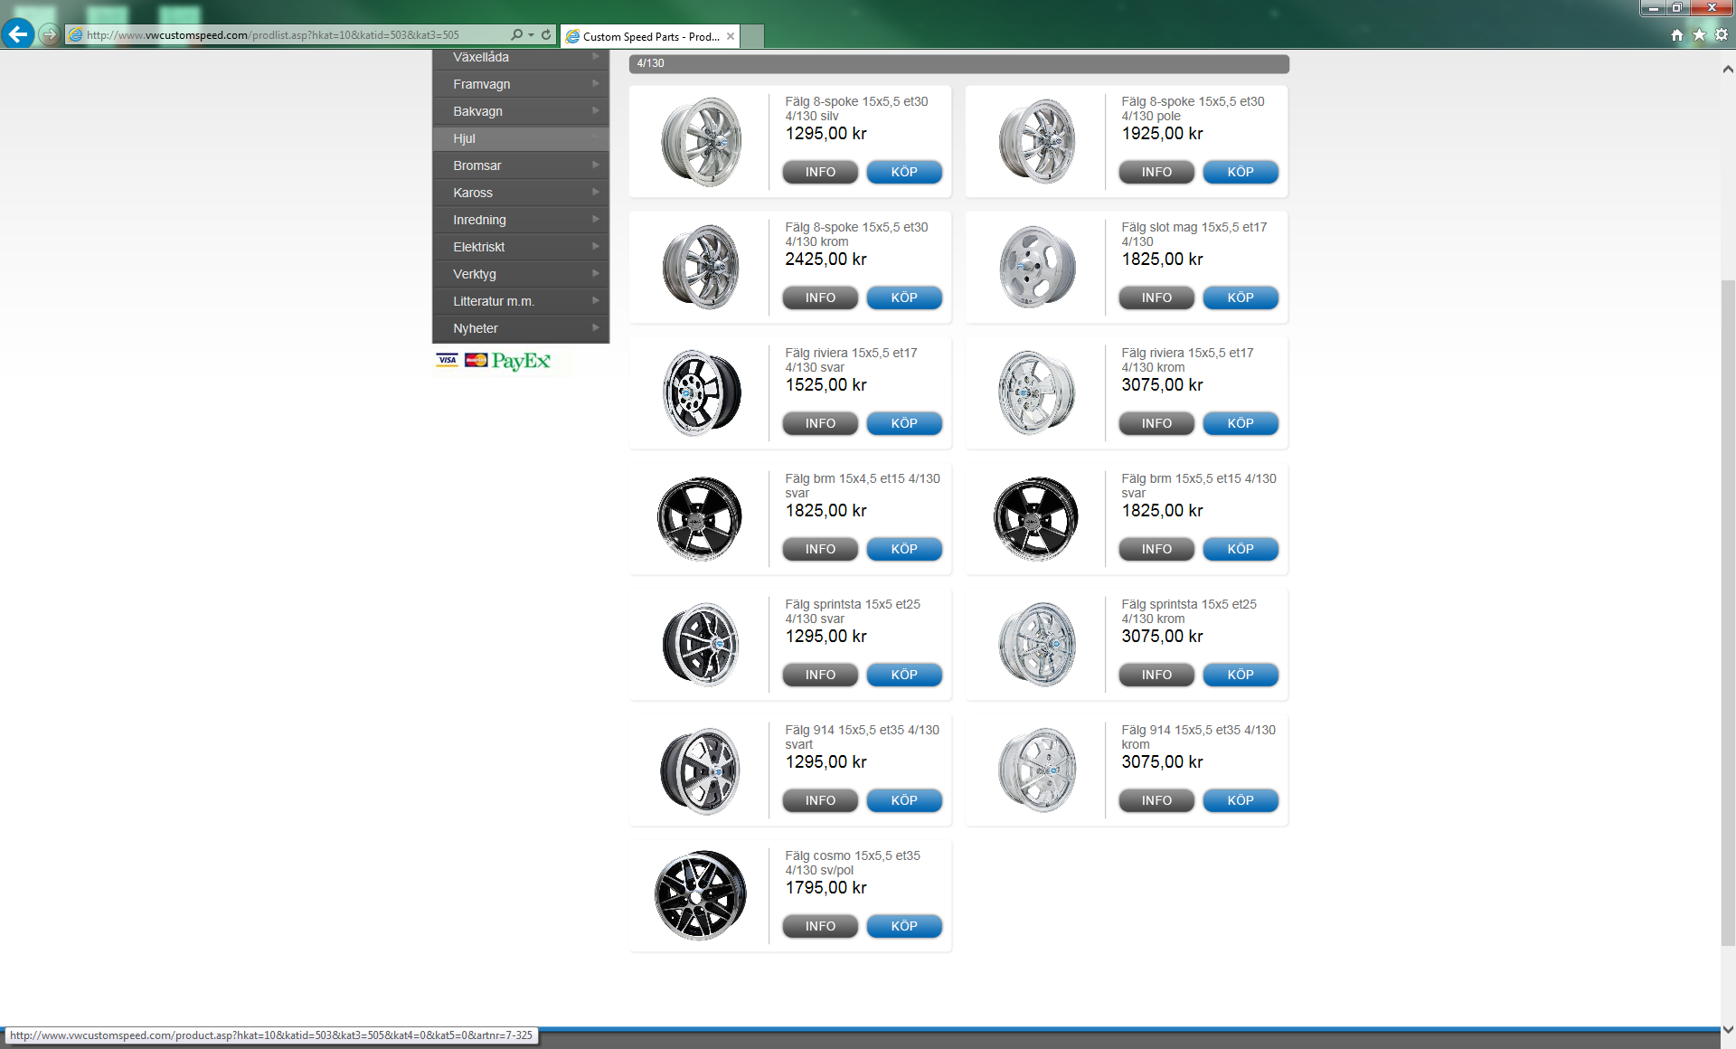Open the browser tools gear icon
Screen dimensions: 1736x1049
click(1722, 35)
